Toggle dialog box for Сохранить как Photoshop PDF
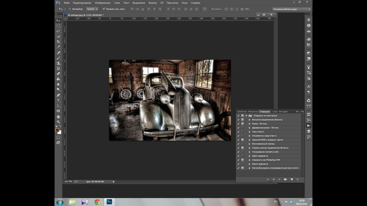367x206 pixels. [243, 160]
